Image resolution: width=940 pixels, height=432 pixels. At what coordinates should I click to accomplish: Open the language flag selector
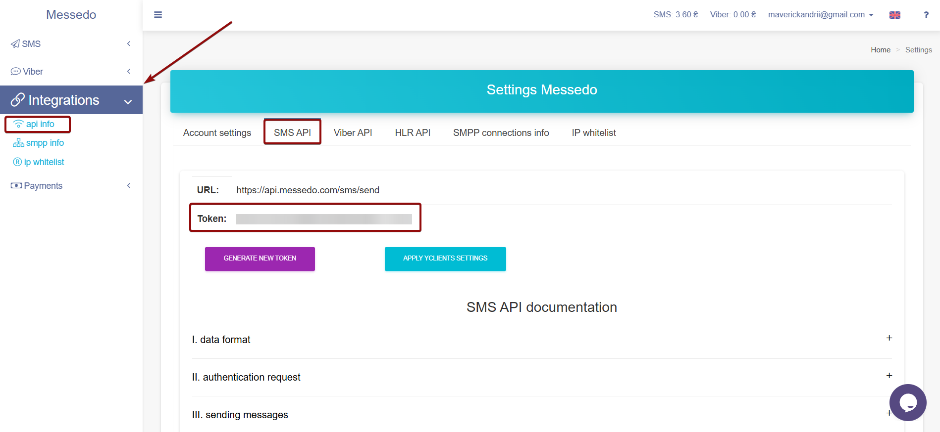[x=895, y=15]
